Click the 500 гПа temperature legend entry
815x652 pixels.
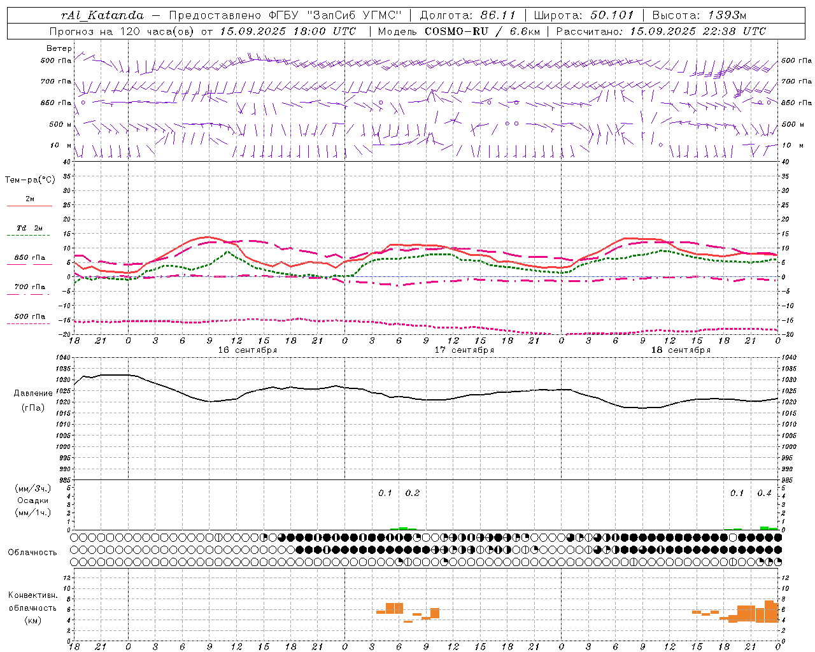(30, 316)
